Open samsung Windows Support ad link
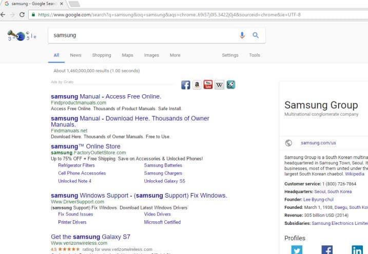This screenshot has width=368, height=254. [x=139, y=196]
